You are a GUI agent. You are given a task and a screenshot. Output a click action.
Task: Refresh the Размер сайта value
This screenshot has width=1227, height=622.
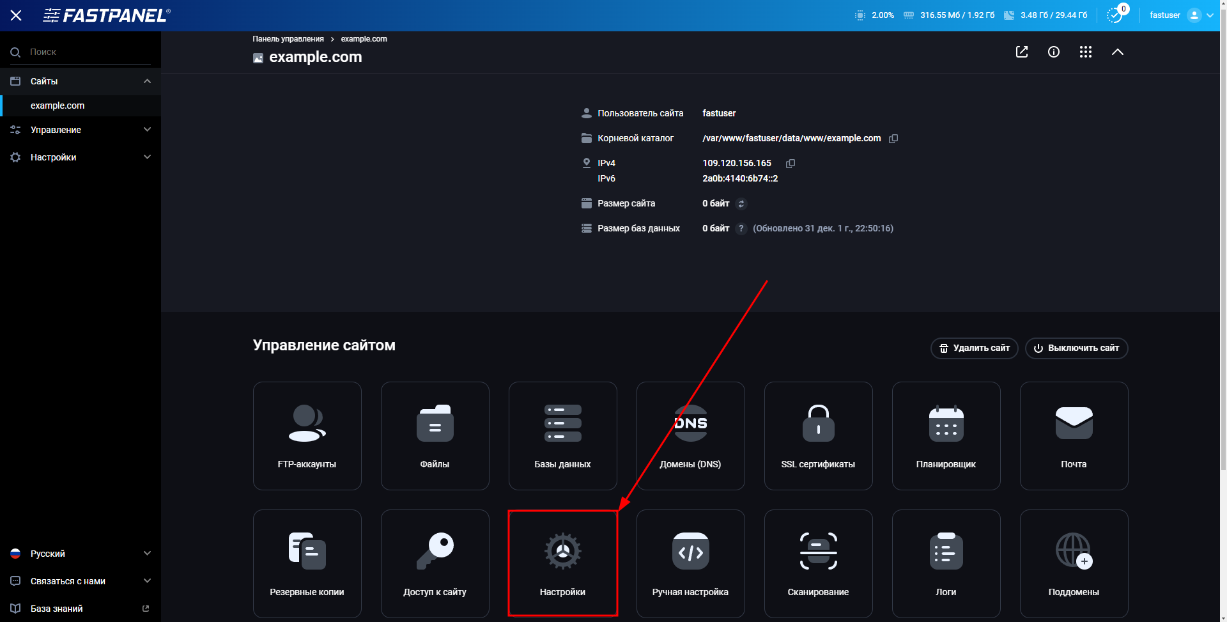click(x=741, y=203)
